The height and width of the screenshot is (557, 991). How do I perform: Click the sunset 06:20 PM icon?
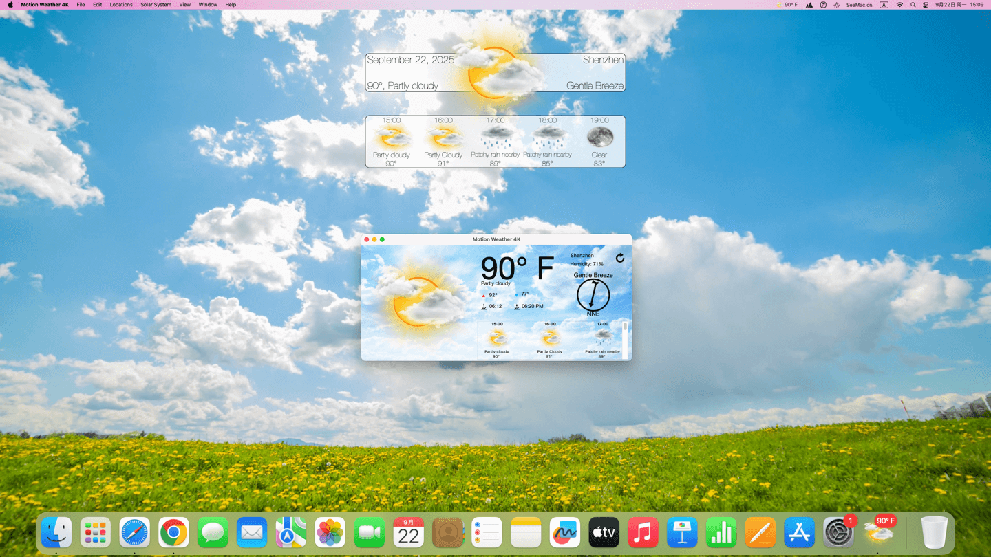click(517, 307)
